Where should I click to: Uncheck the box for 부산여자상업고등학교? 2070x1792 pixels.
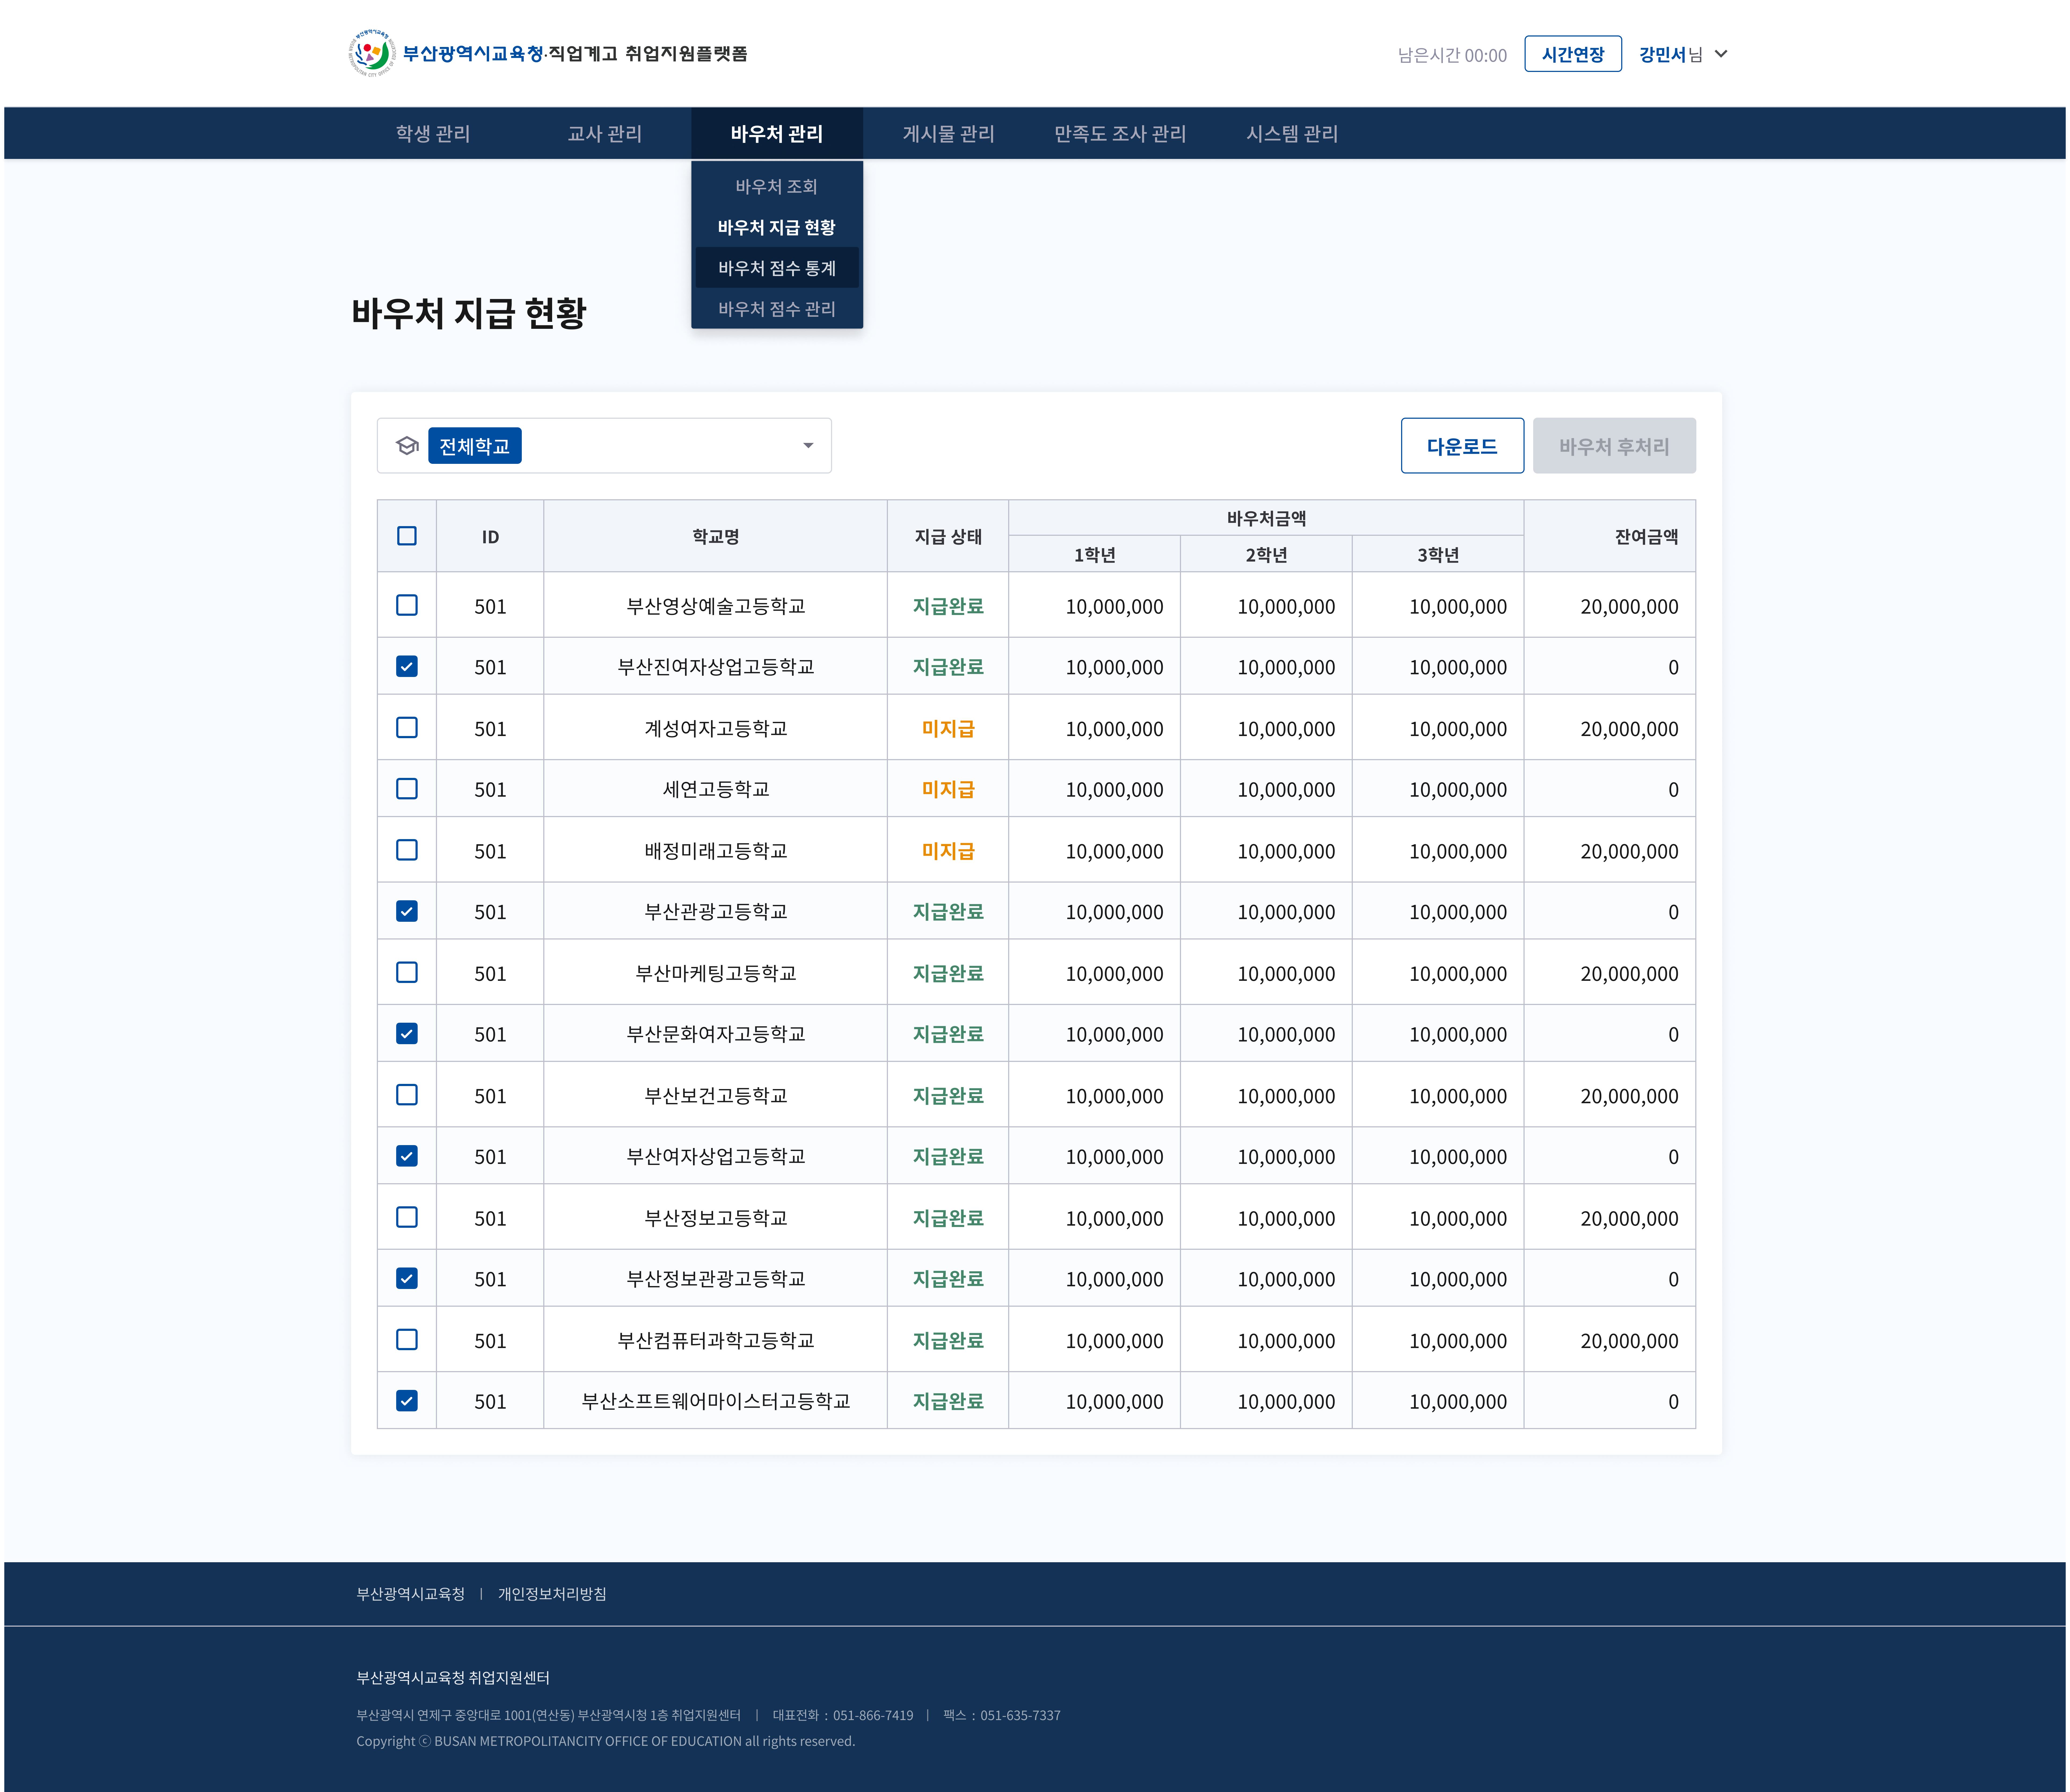(x=407, y=1156)
